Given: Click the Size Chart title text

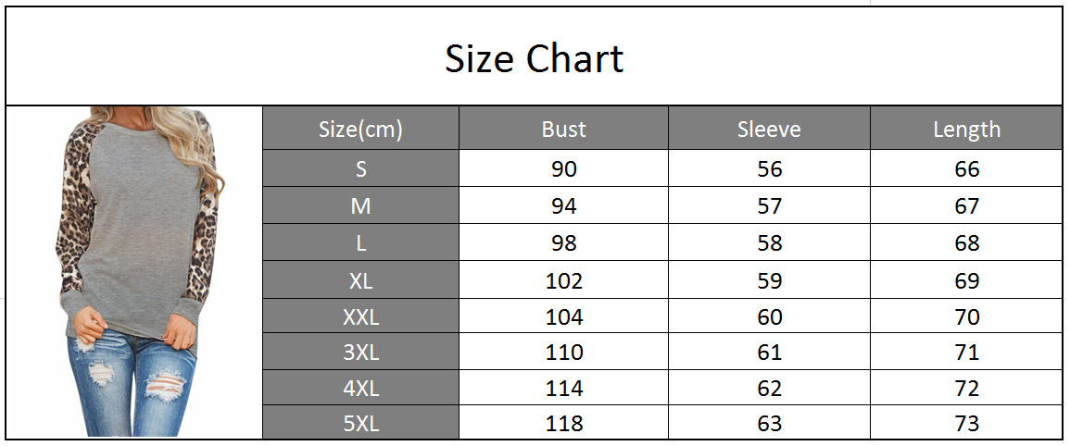Looking at the screenshot, I should click(534, 59).
